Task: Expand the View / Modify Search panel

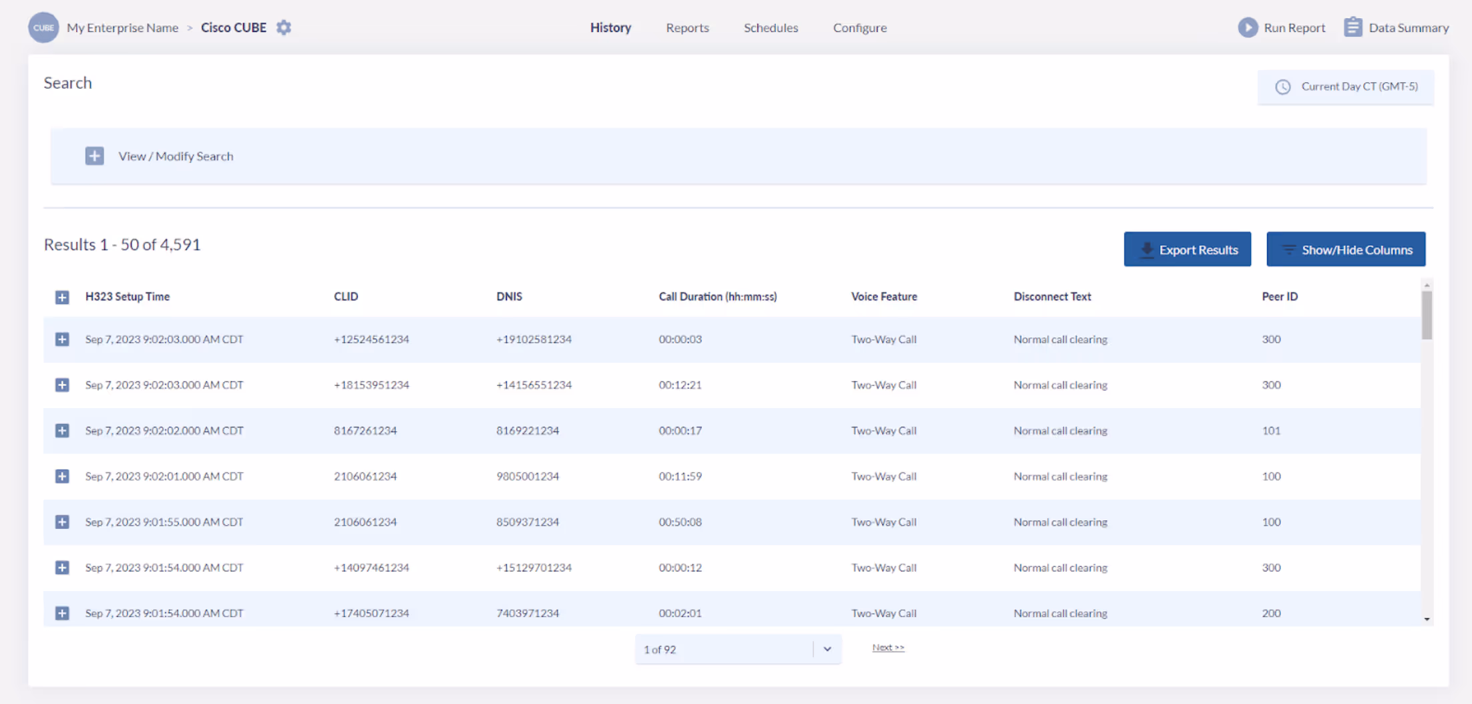Action: pos(94,156)
